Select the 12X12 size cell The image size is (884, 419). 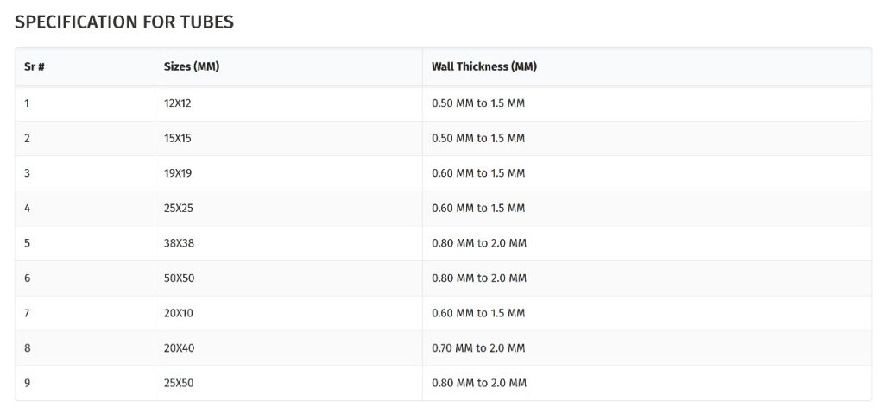pos(178,103)
